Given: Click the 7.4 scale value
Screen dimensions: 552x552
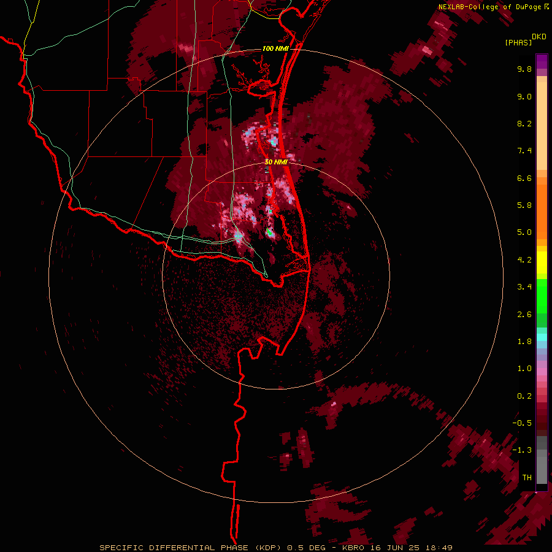Looking at the screenshot, I should click(x=524, y=151).
